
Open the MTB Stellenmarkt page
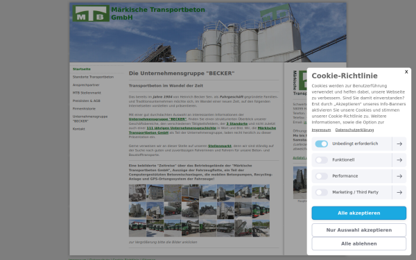[x=87, y=93]
